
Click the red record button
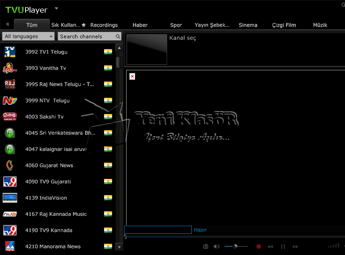[259, 246]
